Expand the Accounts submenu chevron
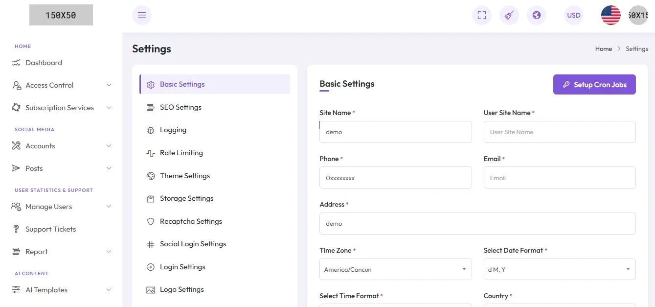This screenshot has width=655, height=307. click(x=109, y=146)
